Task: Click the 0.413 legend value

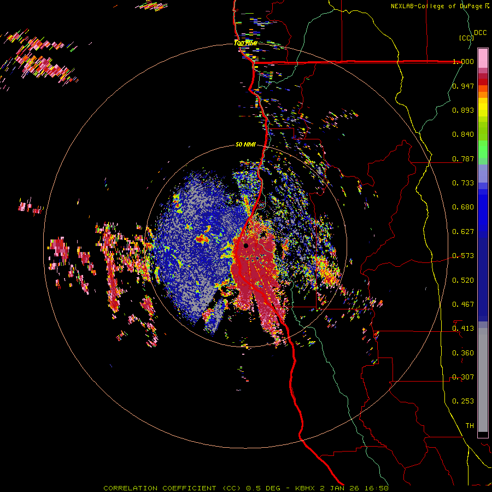Action: coord(463,329)
